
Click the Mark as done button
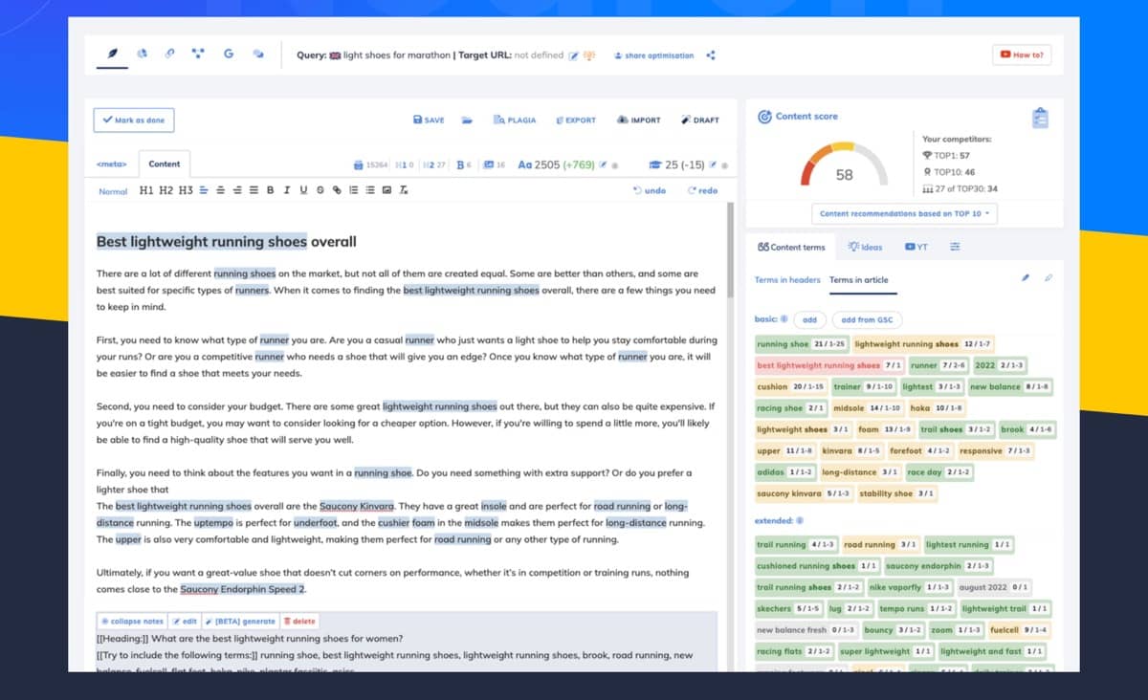pos(133,120)
